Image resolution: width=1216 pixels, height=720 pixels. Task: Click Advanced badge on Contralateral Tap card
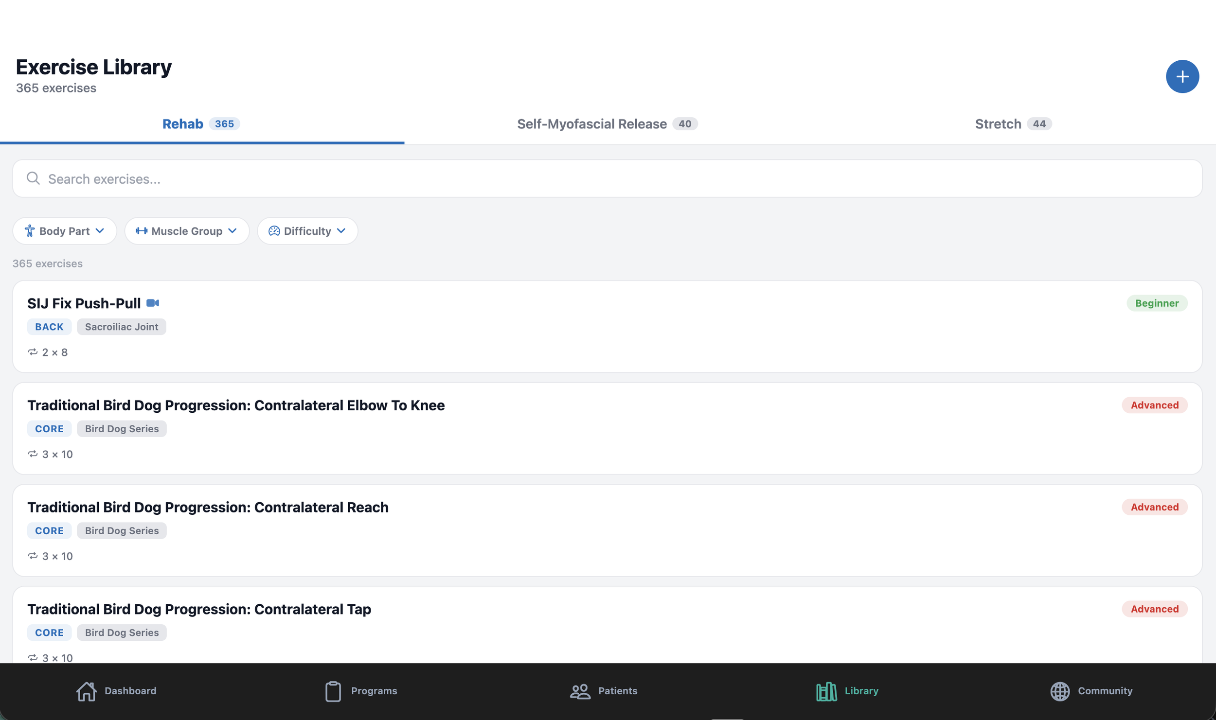1155,609
